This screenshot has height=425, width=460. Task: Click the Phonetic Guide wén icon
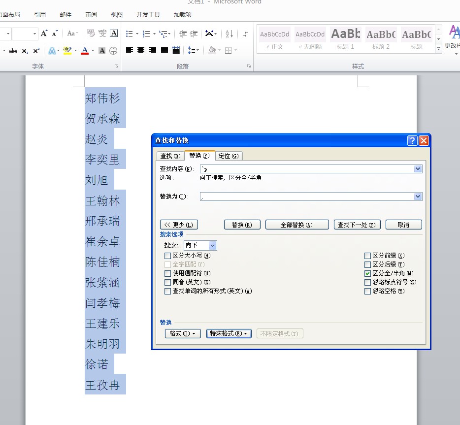pos(102,33)
